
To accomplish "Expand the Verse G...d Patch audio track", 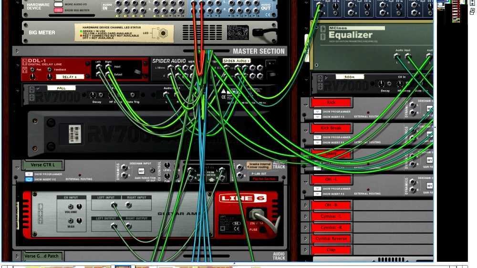I will [x=17, y=256].
